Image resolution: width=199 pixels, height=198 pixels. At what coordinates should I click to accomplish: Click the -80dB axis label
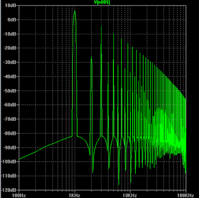(10, 133)
